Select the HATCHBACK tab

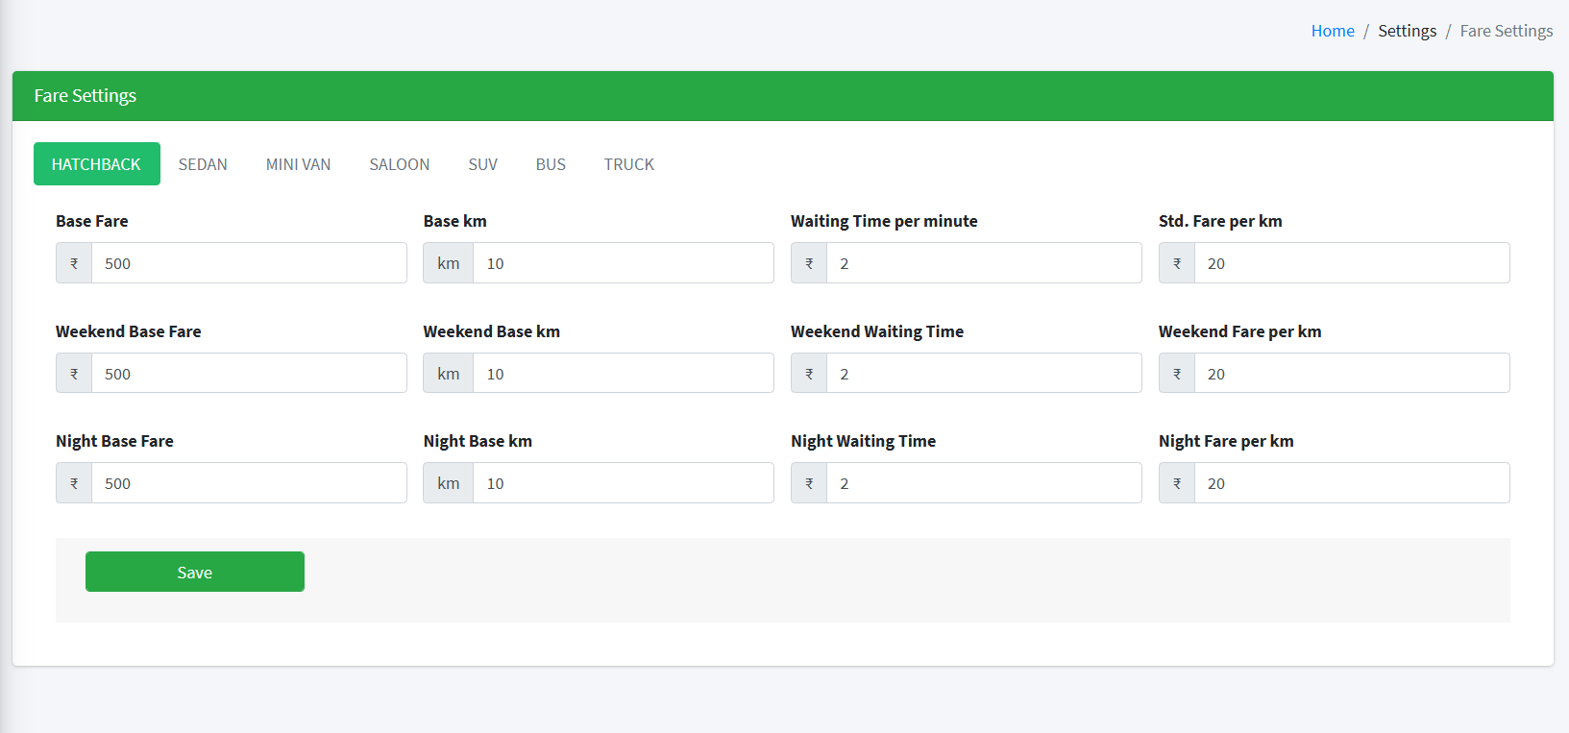pos(96,164)
